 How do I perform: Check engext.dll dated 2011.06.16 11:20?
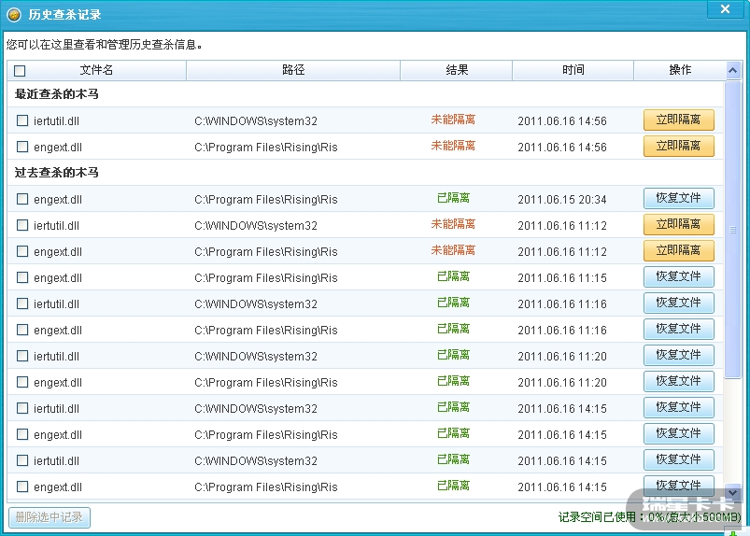[x=22, y=382]
